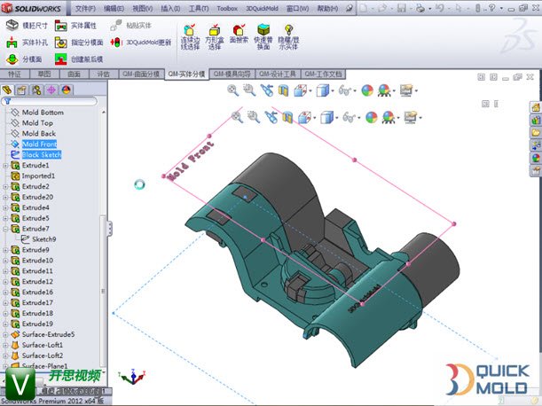
Task: Collapse the Extrude7 feature node
Action: (x=4, y=229)
